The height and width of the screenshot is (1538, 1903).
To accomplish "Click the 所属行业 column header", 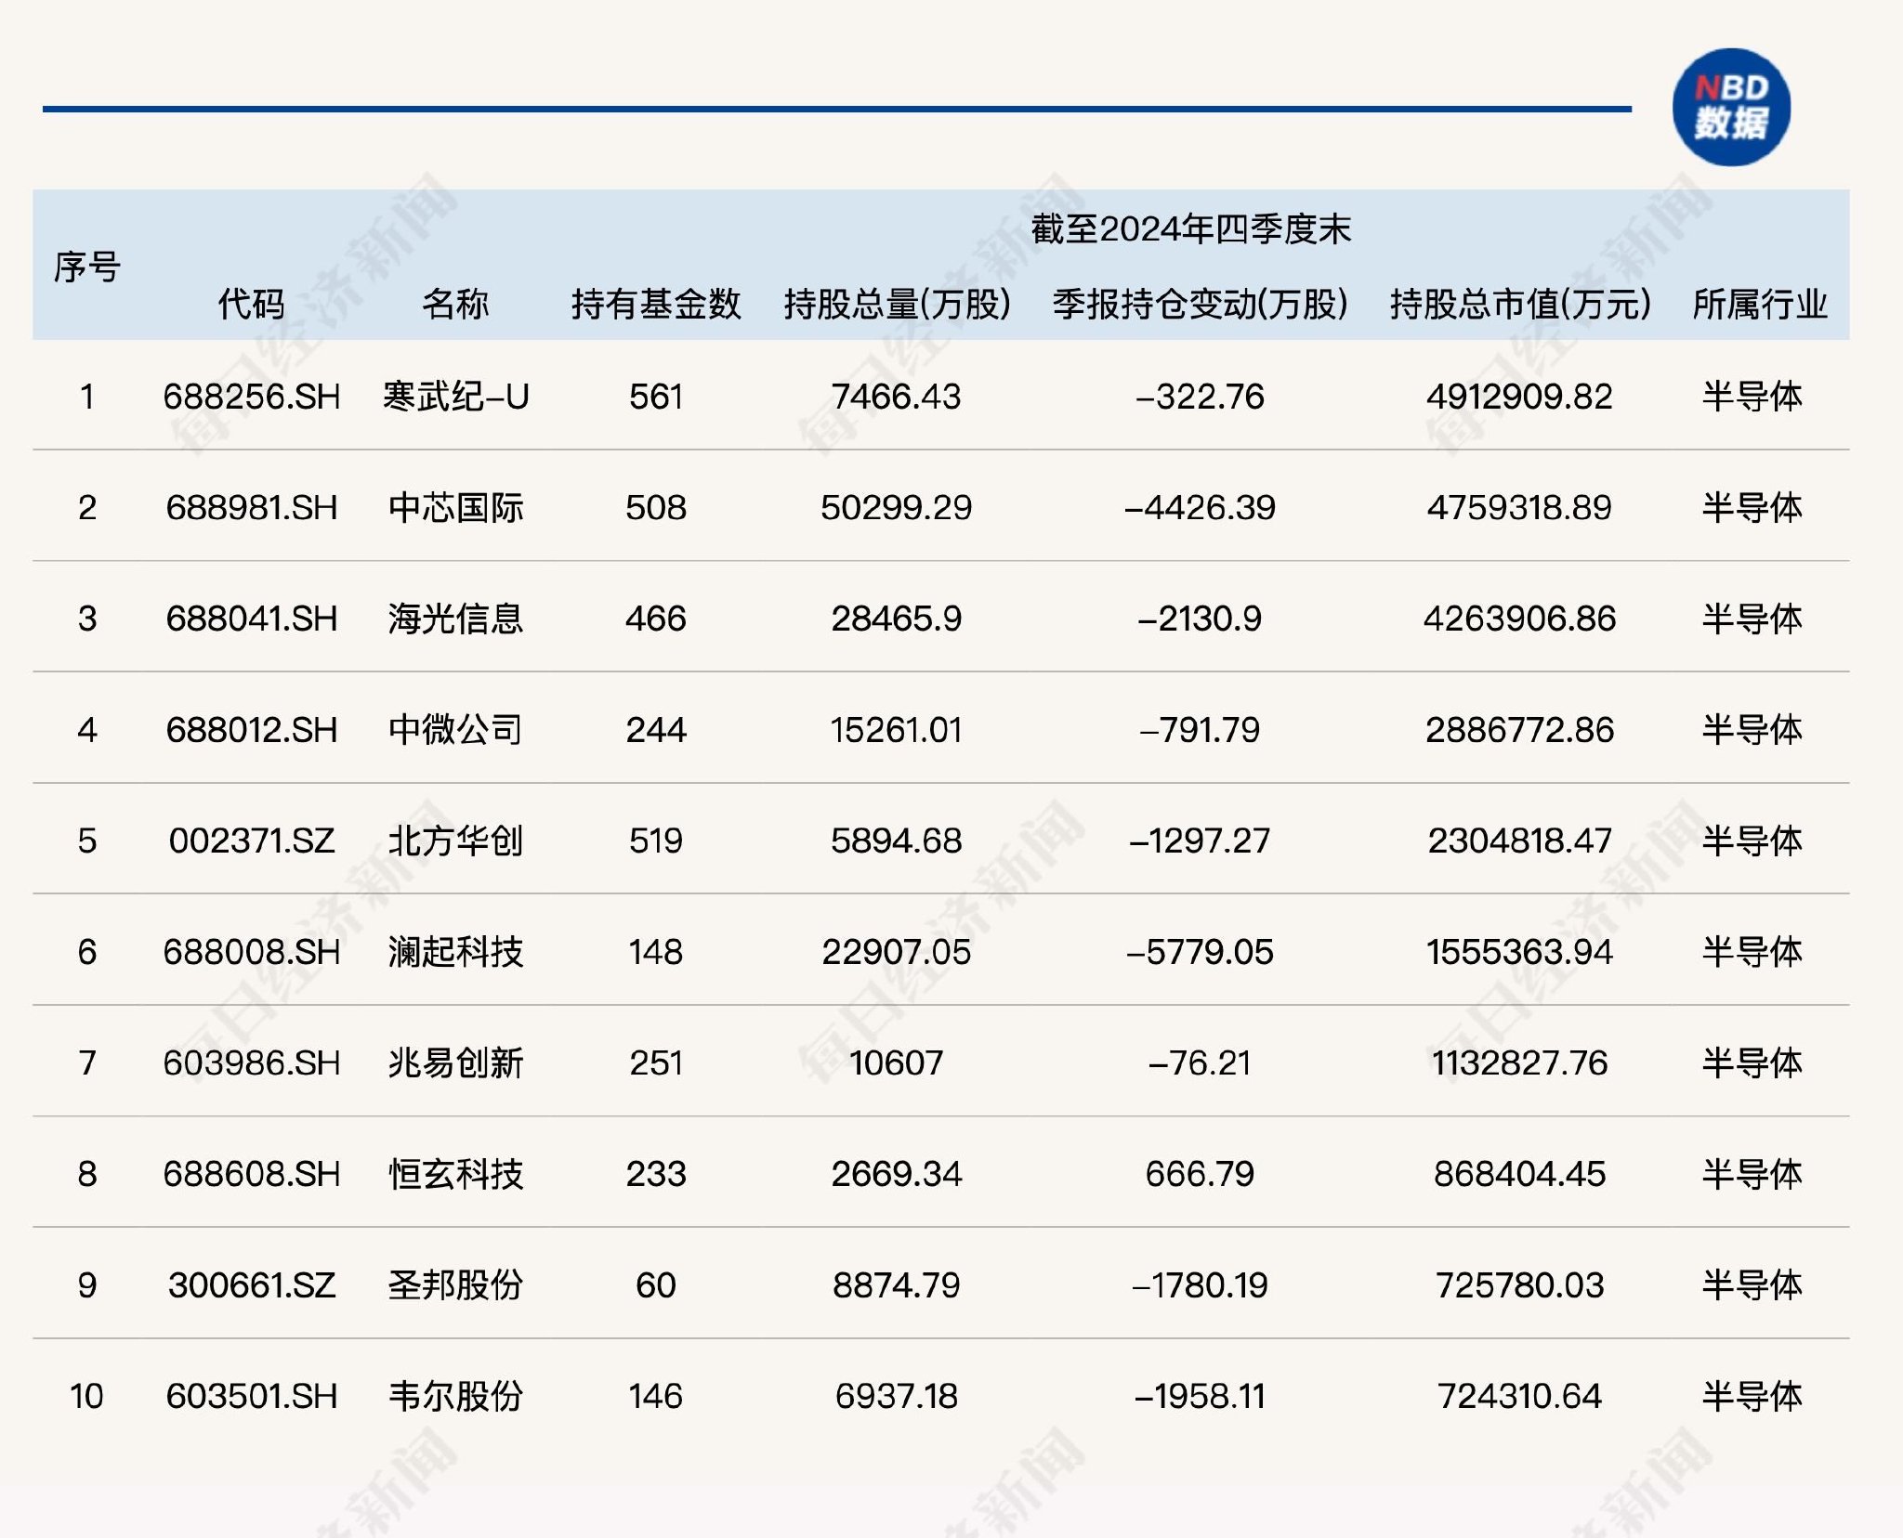I will [1759, 304].
